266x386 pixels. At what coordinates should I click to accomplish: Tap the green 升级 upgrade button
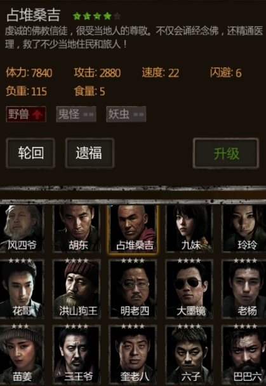click(226, 153)
